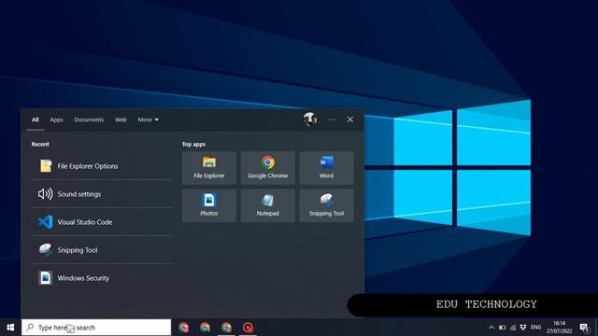Open Windows Security from Recent

pyautogui.click(x=102, y=278)
